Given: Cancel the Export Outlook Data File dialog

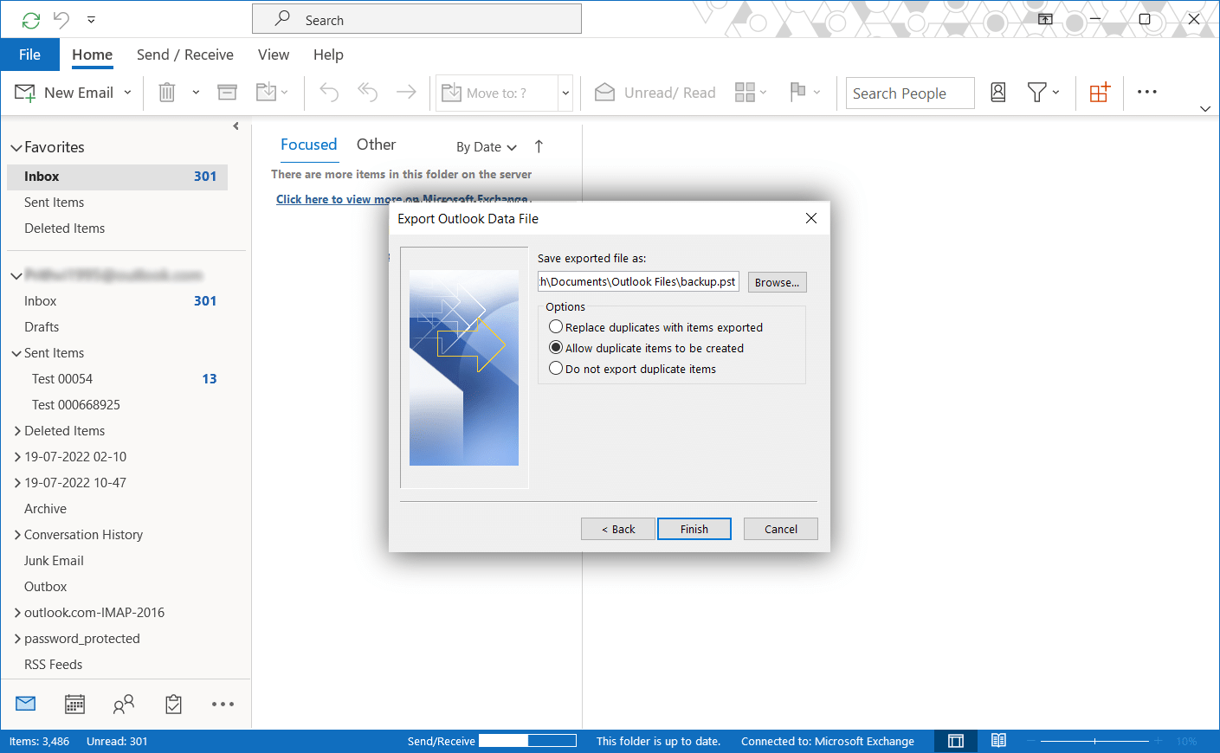Looking at the screenshot, I should [x=781, y=529].
